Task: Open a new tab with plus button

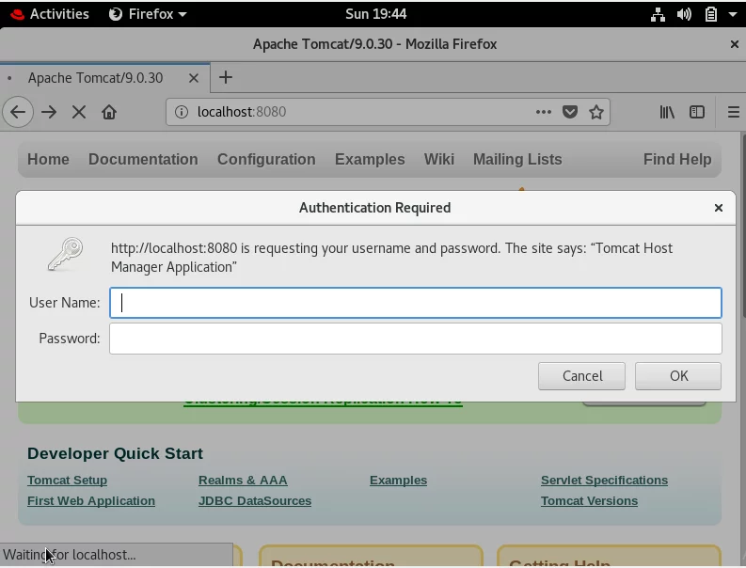Action: (226, 77)
